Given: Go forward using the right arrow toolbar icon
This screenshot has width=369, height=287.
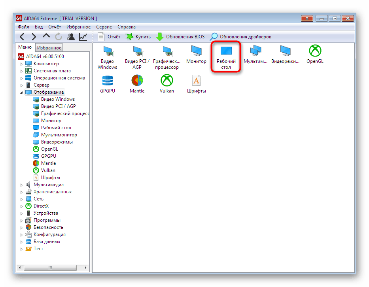Looking at the screenshot, I should coord(34,37).
